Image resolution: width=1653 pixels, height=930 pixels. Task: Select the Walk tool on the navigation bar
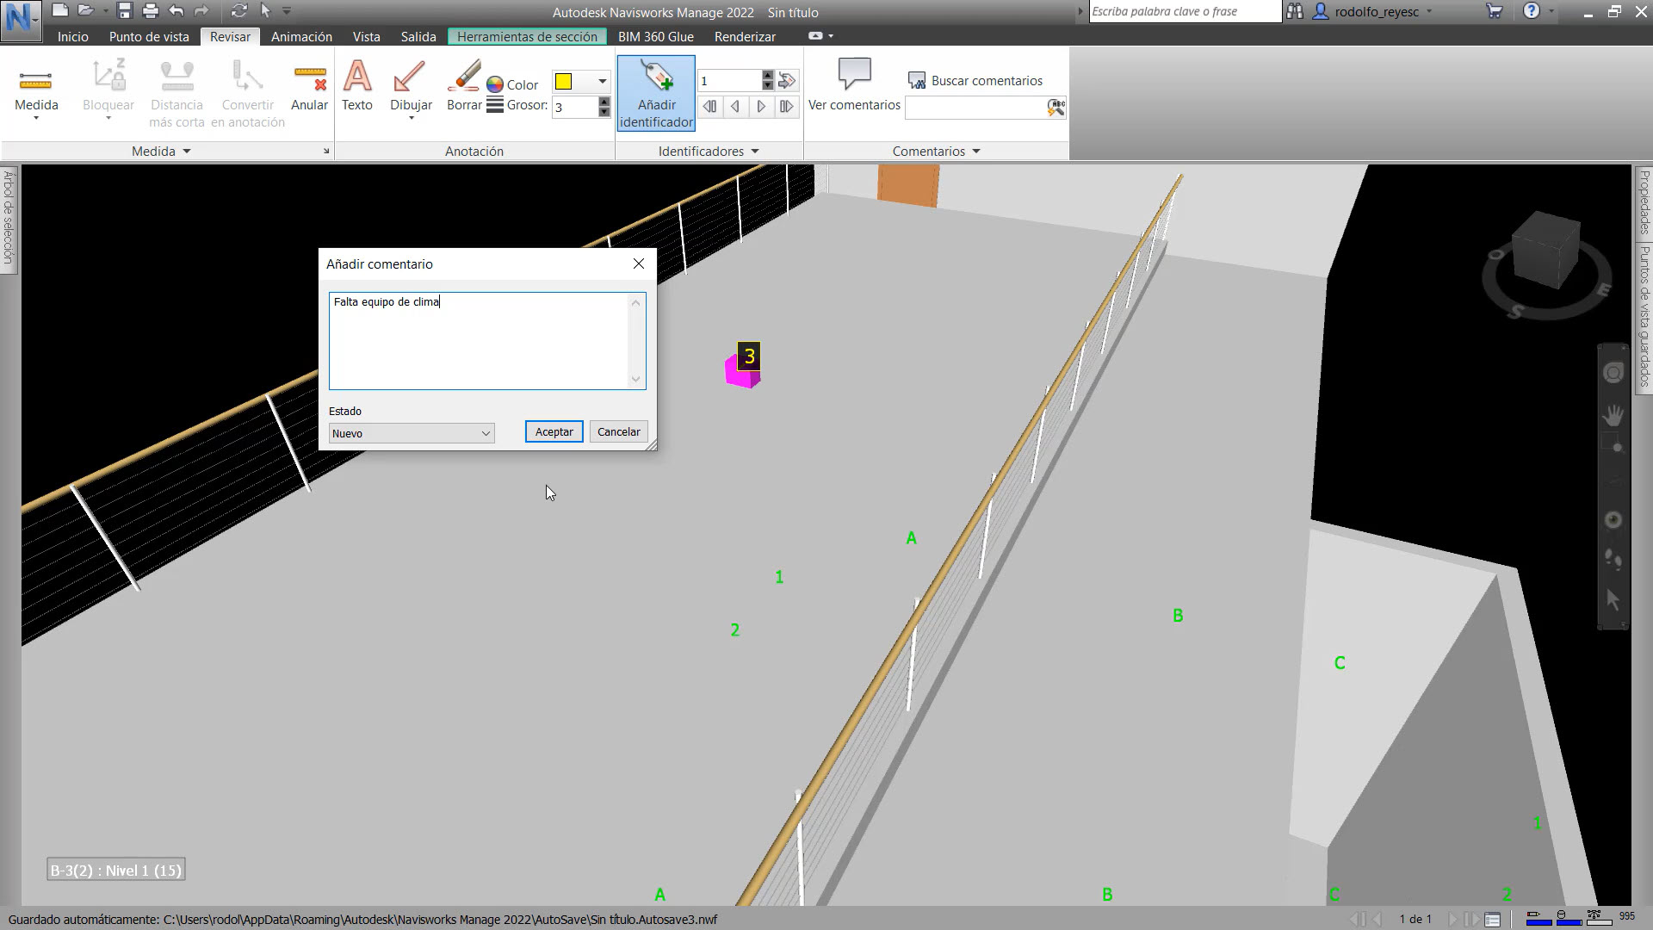[1613, 556]
